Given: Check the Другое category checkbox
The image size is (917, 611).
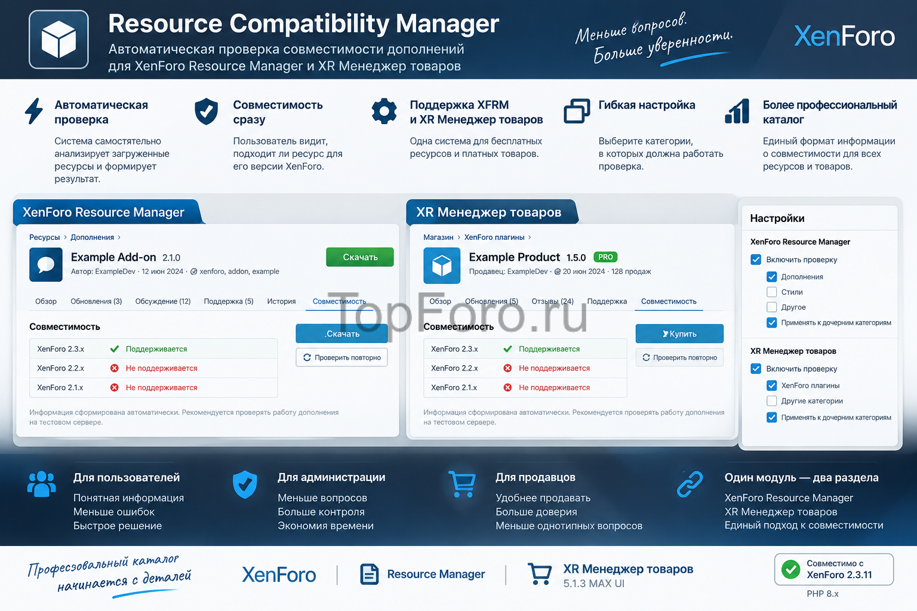Looking at the screenshot, I should tap(772, 307).
